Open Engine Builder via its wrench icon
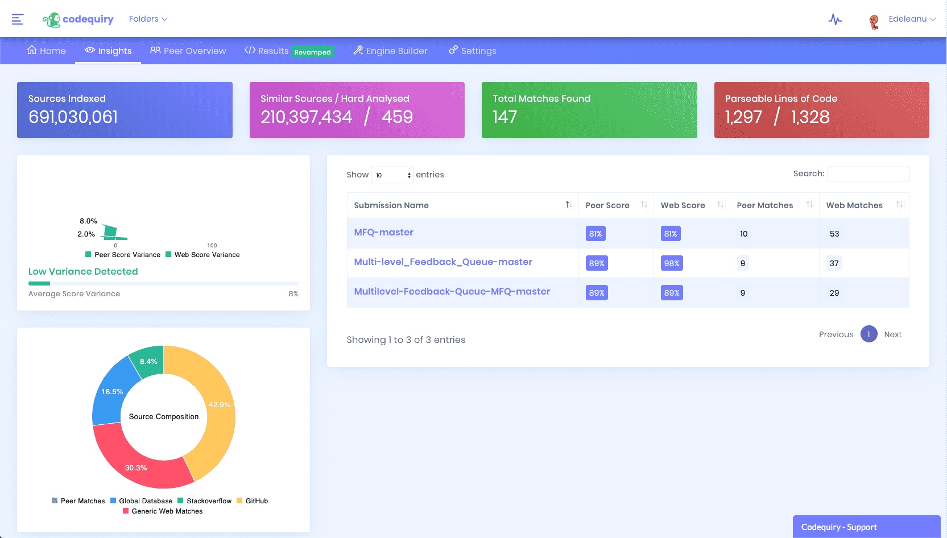 click(x=358, y=51)
